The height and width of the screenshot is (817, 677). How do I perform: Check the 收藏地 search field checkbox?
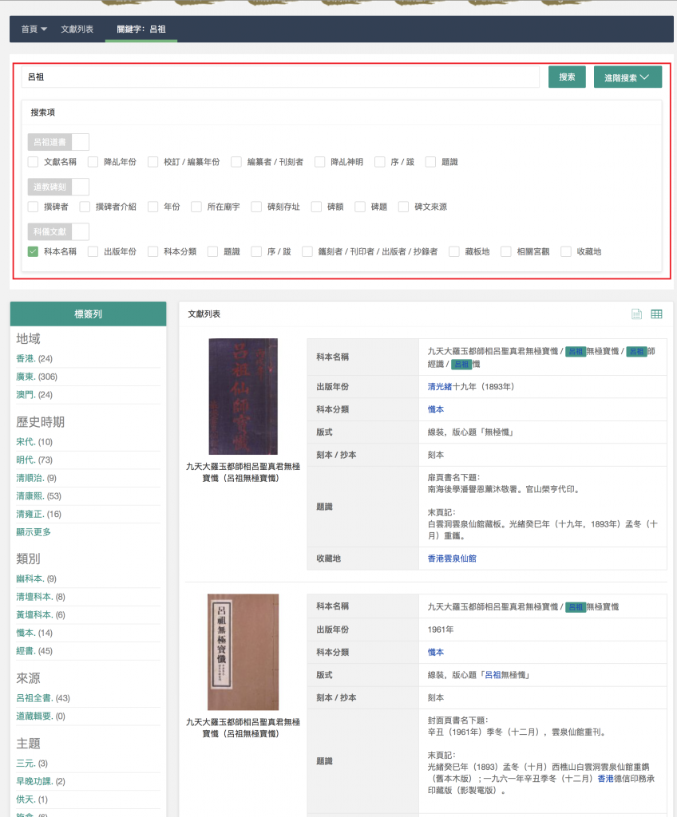pyautogui.click(x=566, y=251)
